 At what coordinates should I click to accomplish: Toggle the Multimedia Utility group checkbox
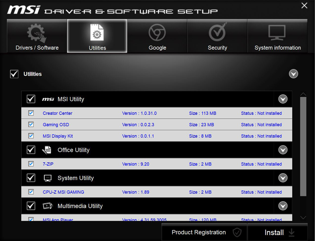click(x=31, y=206)
